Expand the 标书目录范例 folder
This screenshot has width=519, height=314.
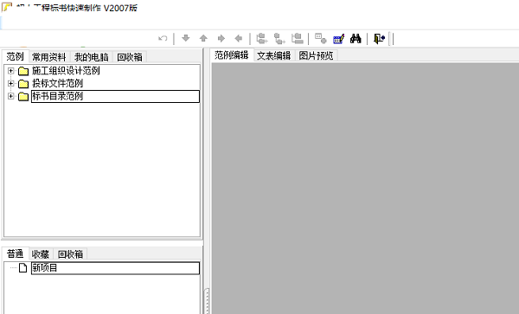(x=11, y=96)
